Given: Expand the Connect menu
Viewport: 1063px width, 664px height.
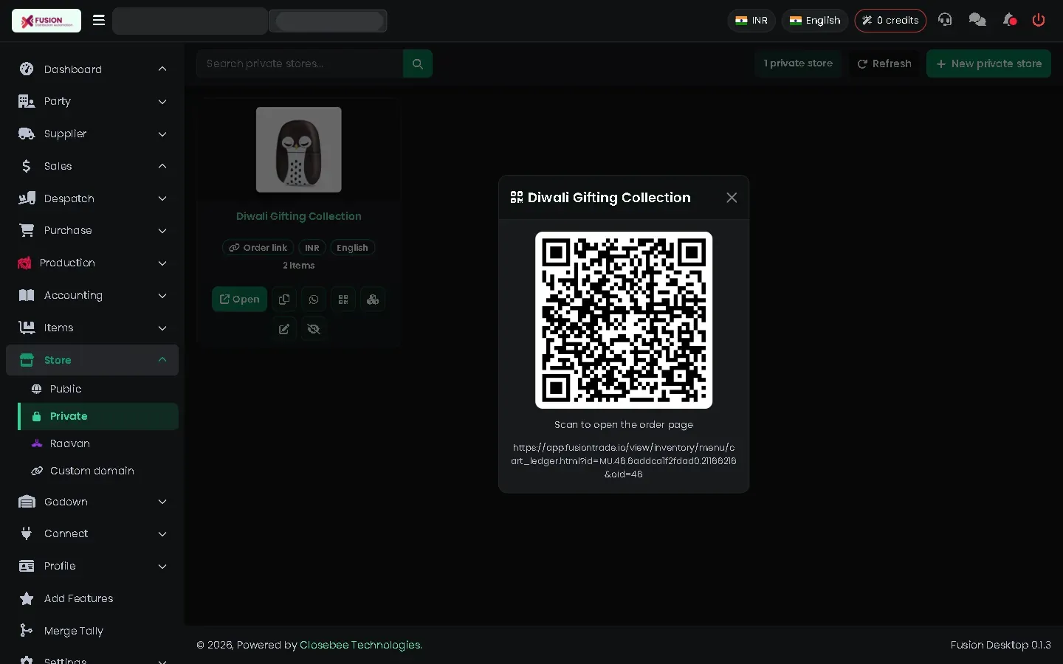Looking at the screenshot, I should (92, 533).
